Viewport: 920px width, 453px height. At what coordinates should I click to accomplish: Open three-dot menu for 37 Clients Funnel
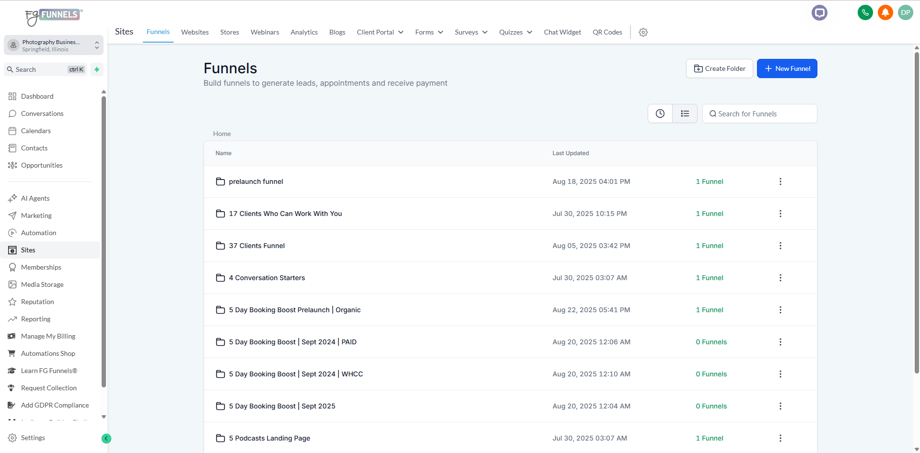click(780, 246)
